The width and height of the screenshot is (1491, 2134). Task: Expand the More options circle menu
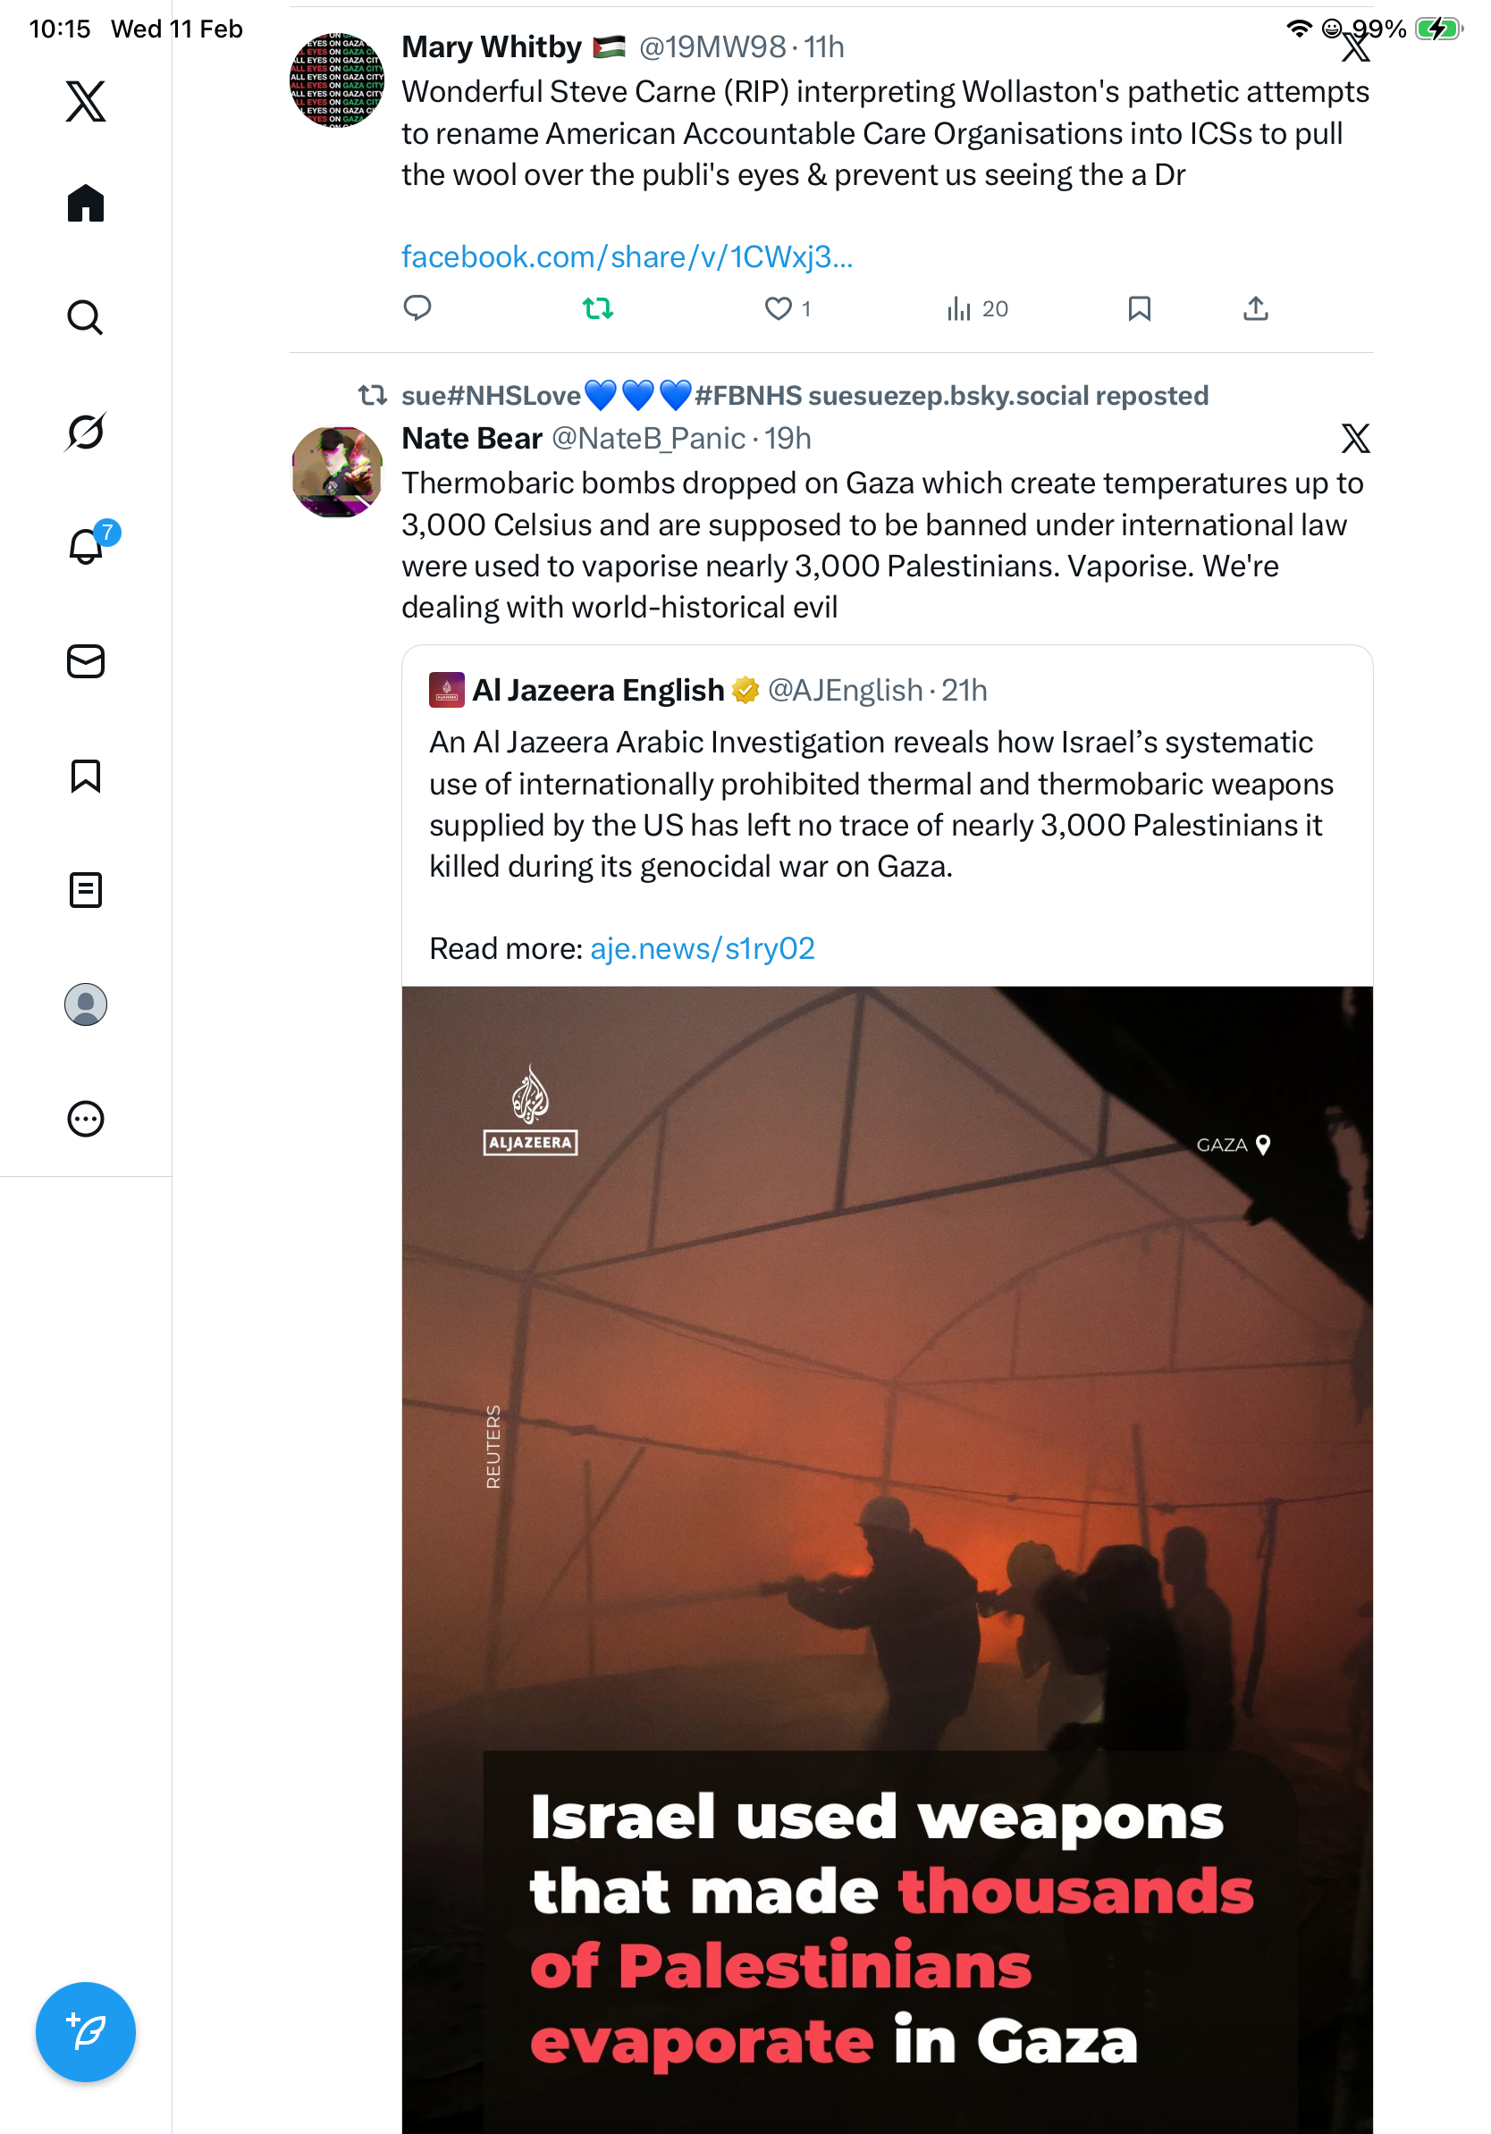[86, 1118]
